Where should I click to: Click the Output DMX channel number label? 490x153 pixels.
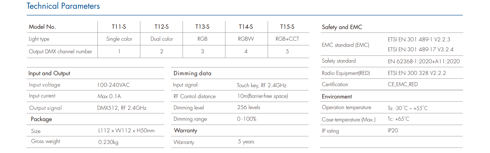click(60, 51)
